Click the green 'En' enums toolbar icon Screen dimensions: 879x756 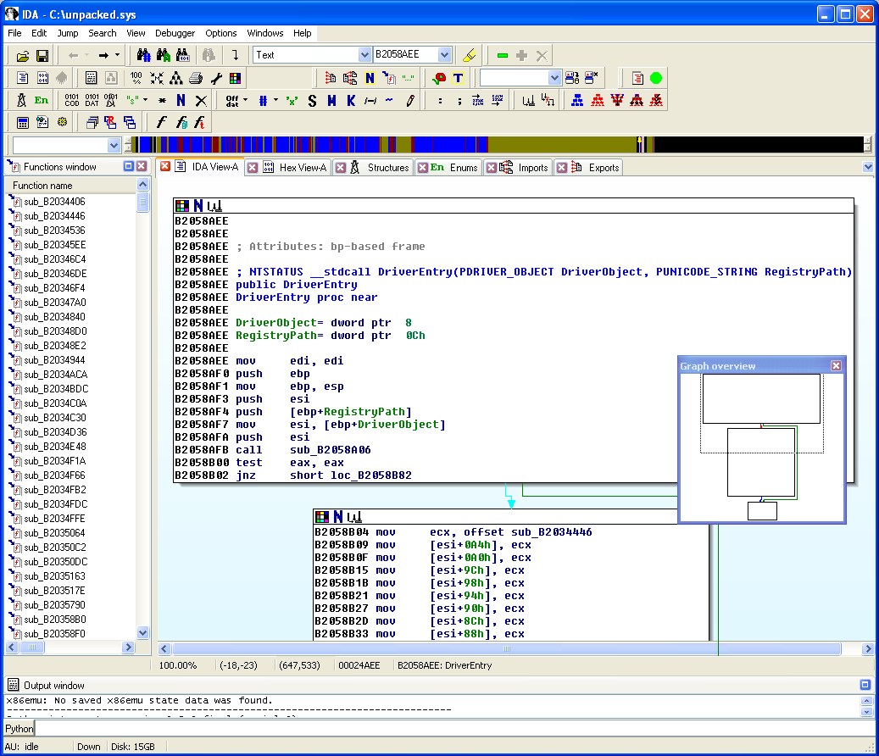[x=41, y=101]
